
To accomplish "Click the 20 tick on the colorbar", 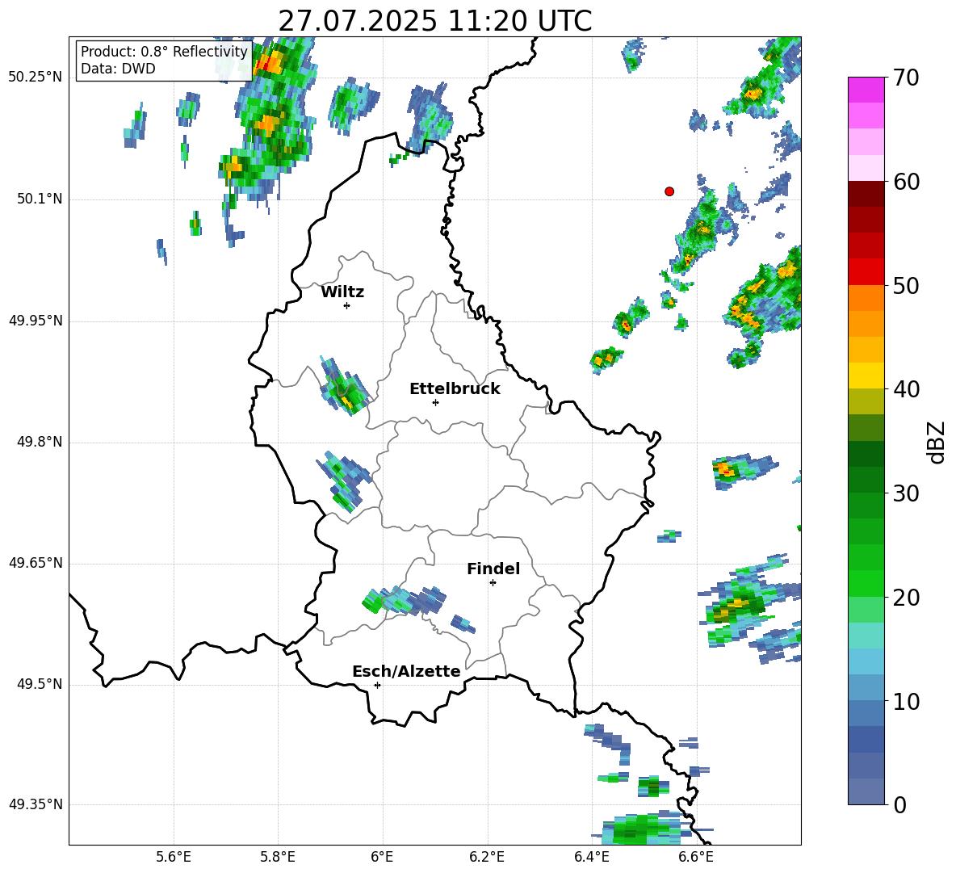I will [906, 597].
